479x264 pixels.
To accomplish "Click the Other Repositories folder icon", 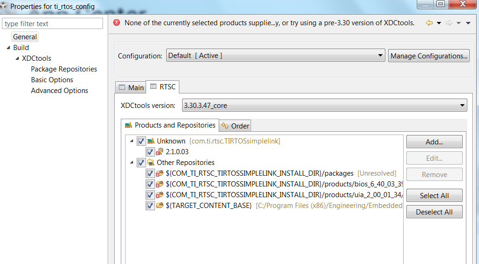I will (x=151, y=163).
